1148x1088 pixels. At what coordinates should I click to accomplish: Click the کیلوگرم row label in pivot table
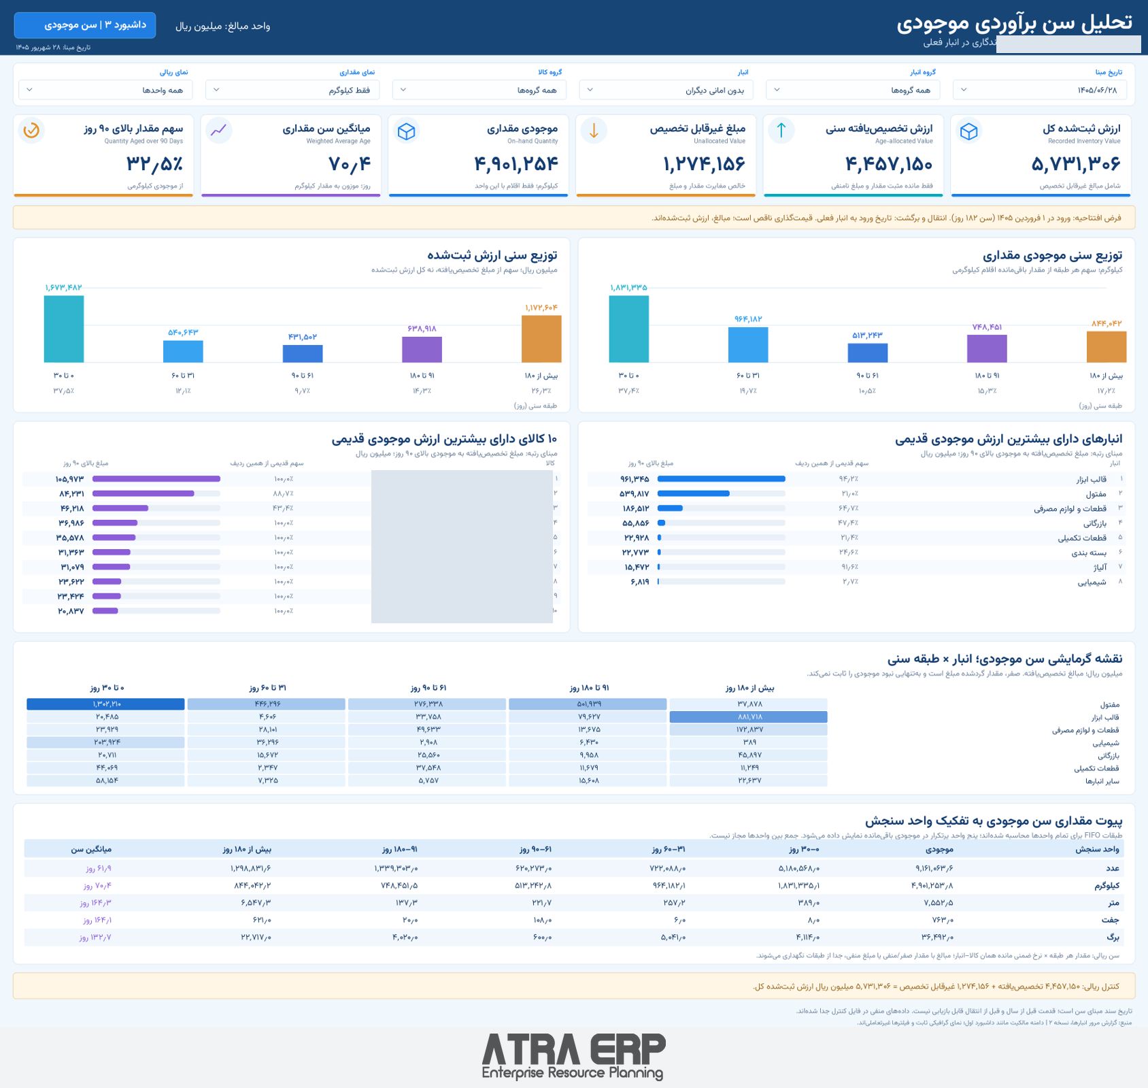click(1107, 886)
